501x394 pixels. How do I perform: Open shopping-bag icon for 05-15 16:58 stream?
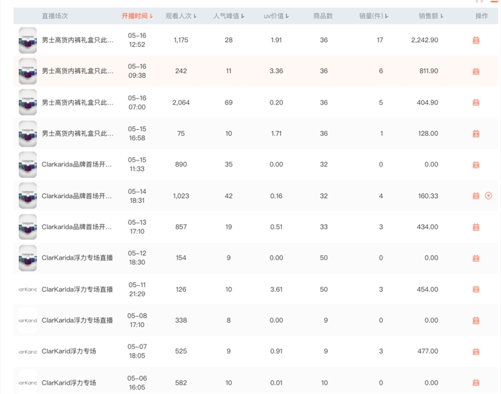[476, 133]
